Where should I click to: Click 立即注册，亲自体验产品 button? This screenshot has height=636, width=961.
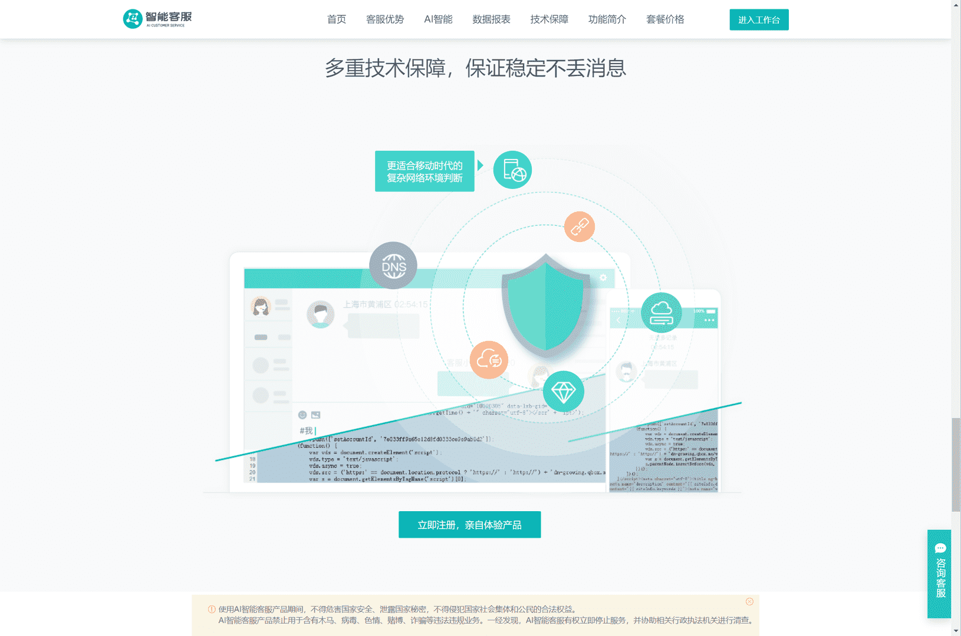[x=469, y=525]
